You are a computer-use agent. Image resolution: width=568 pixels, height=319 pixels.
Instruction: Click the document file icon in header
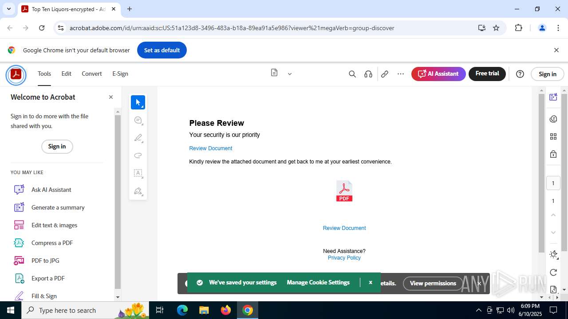pos(274,73)
